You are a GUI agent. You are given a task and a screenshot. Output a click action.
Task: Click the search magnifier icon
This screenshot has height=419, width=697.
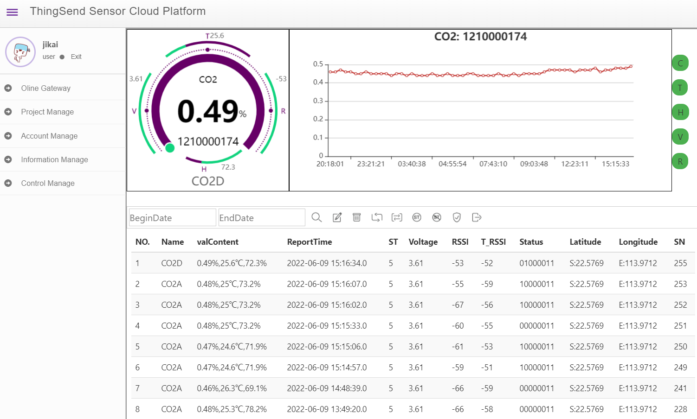(x=316, y=217)
